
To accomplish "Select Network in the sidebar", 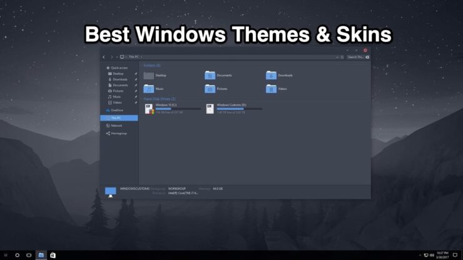I will pyautogui.click(x=114, y=126).
